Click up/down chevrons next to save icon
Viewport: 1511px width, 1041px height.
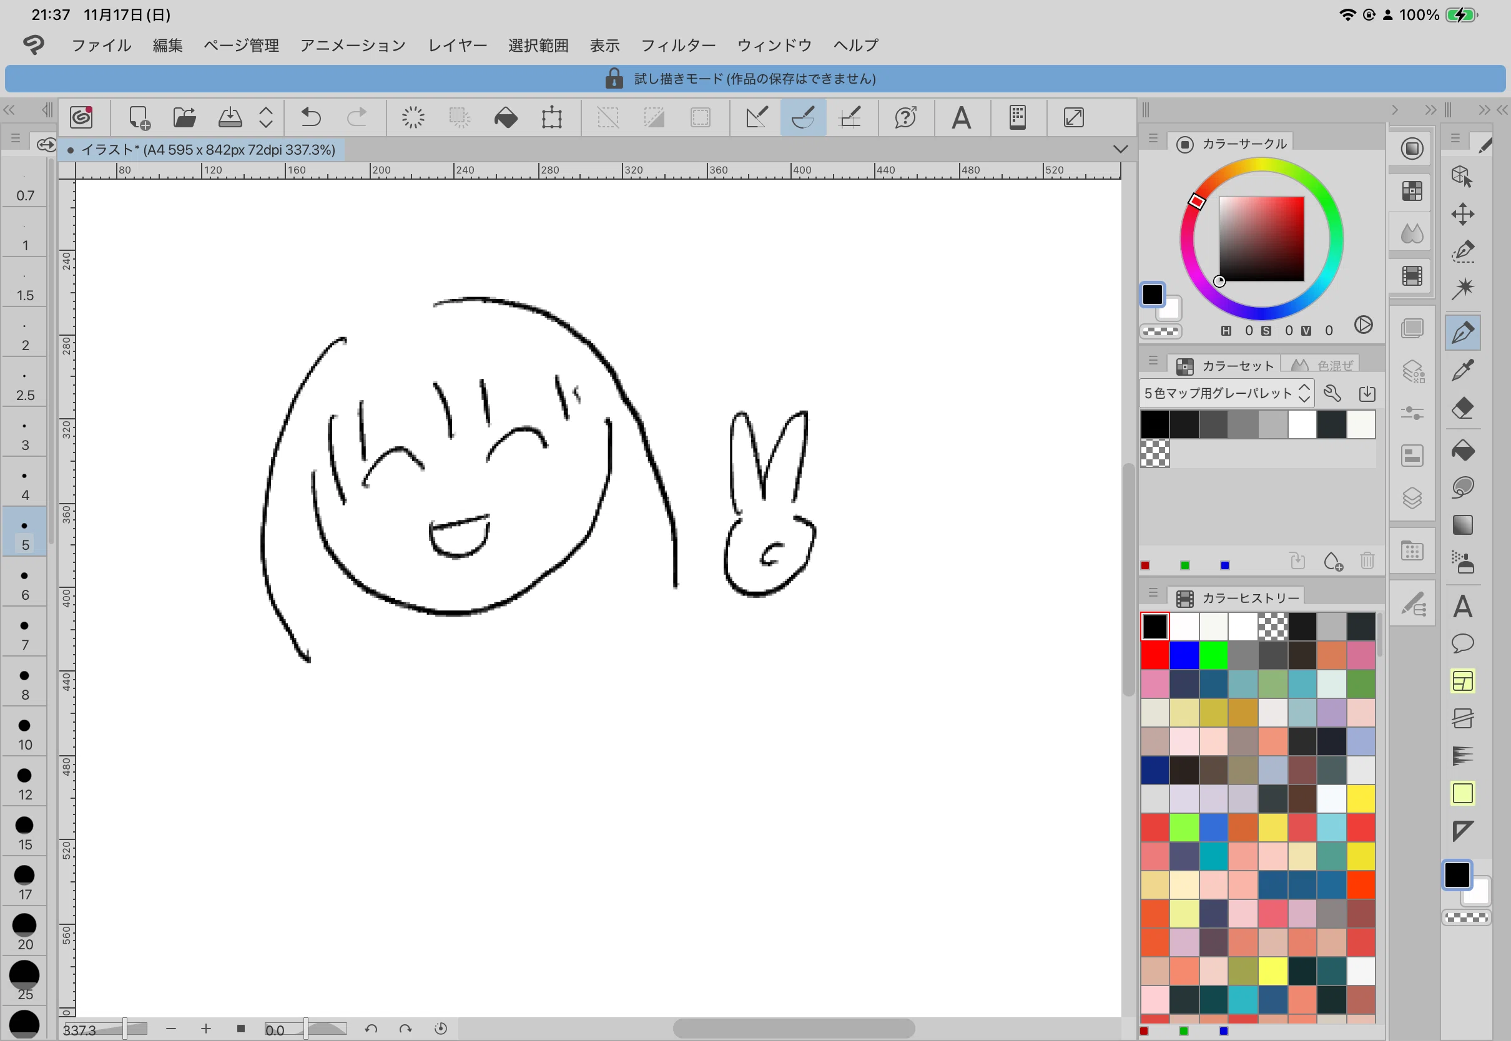pyautogui.click(x=265, y=118)
